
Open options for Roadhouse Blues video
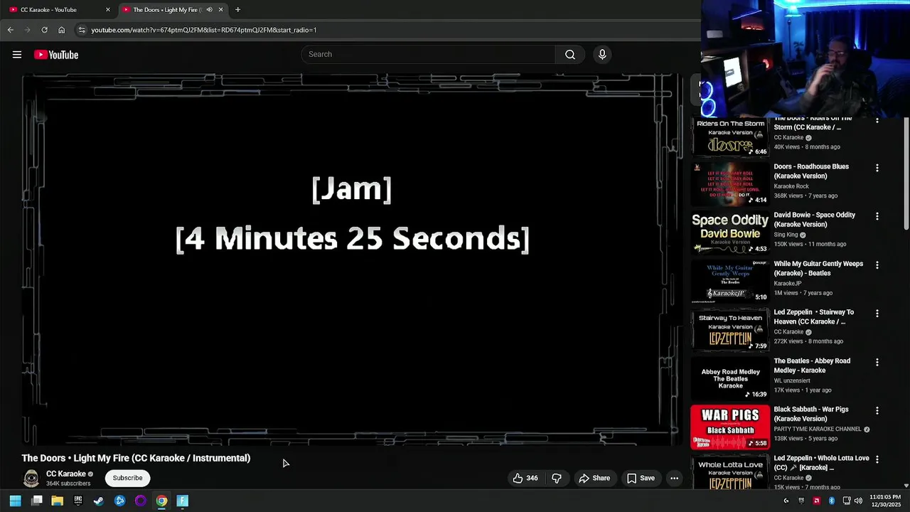877,168
